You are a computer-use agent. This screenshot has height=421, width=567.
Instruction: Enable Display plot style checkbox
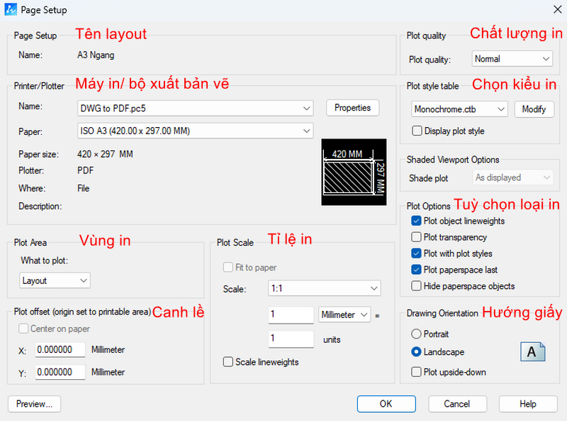click(417, 131)
